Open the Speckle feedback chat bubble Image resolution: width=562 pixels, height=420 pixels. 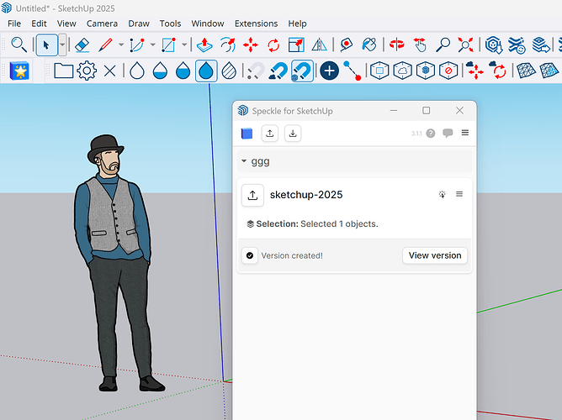(448, 133)
